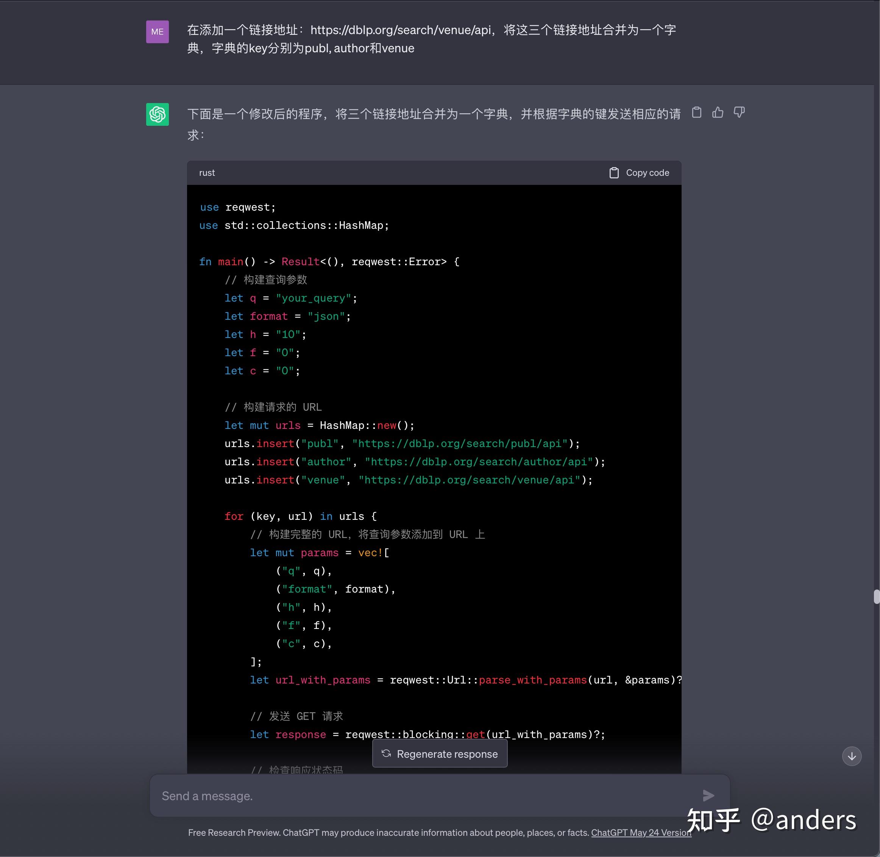Click the 'let response = reqwest::blocking::get' line
Image resolution: width=880 pixels, height=857 pixels.
tap(428, 735)
